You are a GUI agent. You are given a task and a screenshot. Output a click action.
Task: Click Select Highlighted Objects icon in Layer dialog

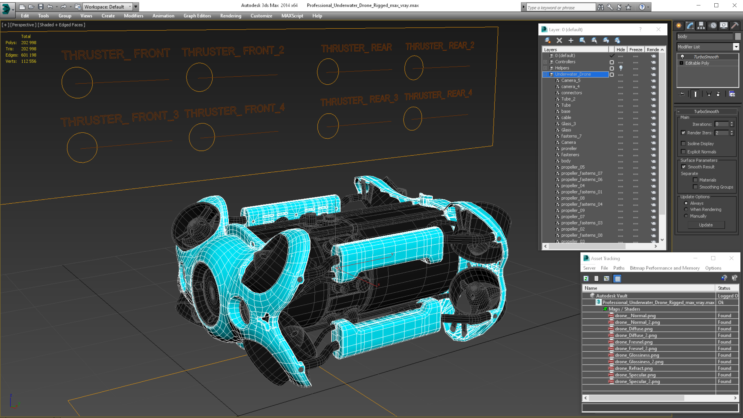(582, 41)
